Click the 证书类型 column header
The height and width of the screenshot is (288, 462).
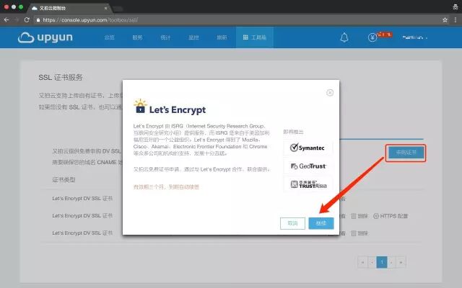coord(64,180)
